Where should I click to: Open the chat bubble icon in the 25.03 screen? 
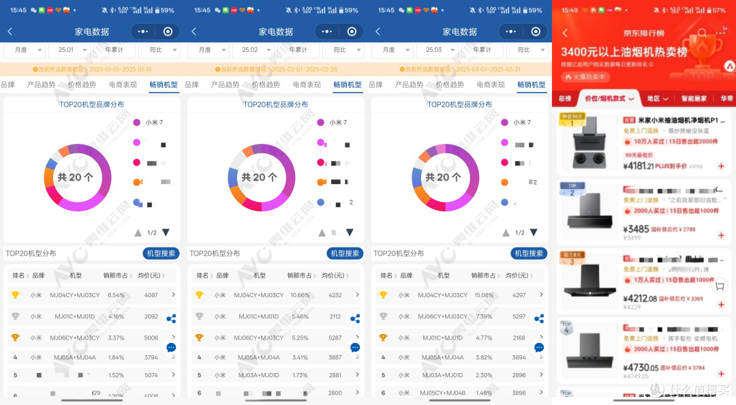point(539,348)
